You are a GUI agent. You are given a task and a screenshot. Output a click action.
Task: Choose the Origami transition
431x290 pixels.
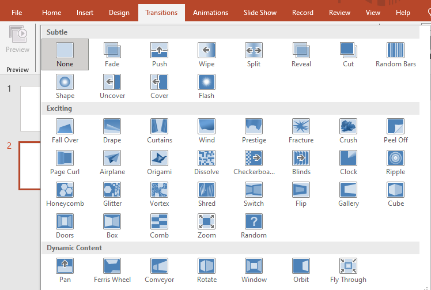pos(160,163)
